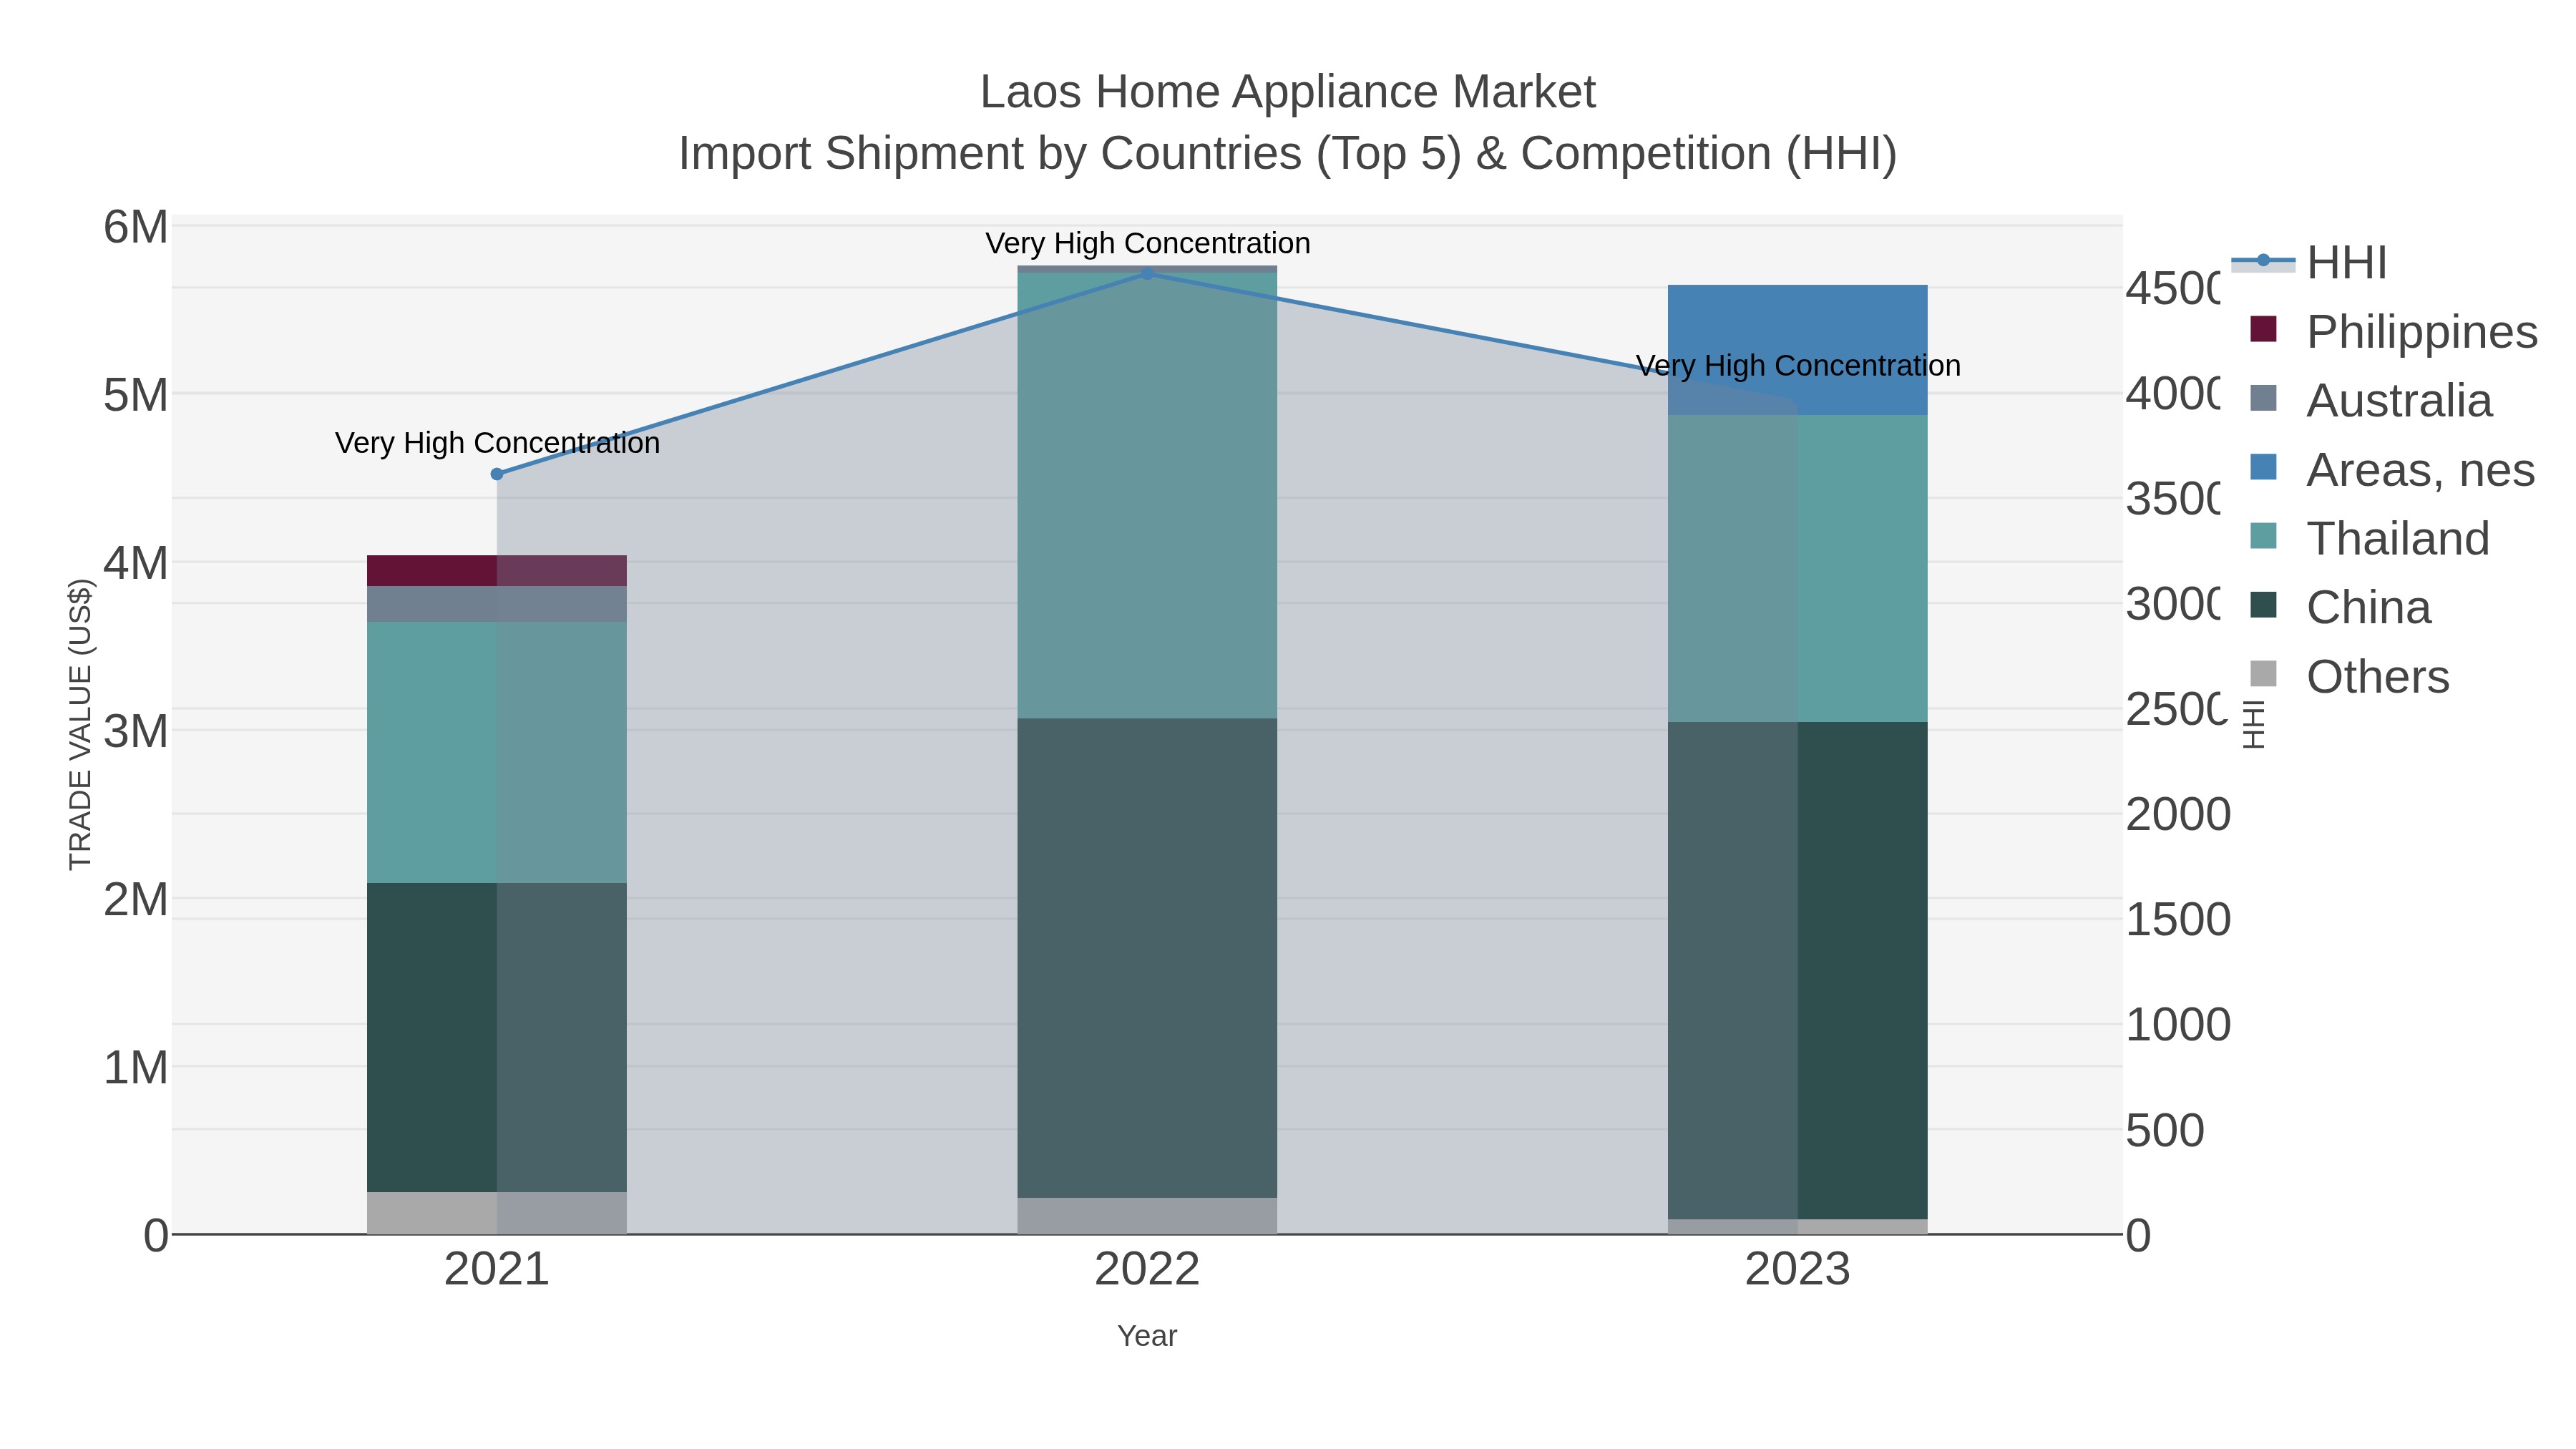Click the 'Year' x-axis title
Screen dimensions: 2576x1449
1147,1336
